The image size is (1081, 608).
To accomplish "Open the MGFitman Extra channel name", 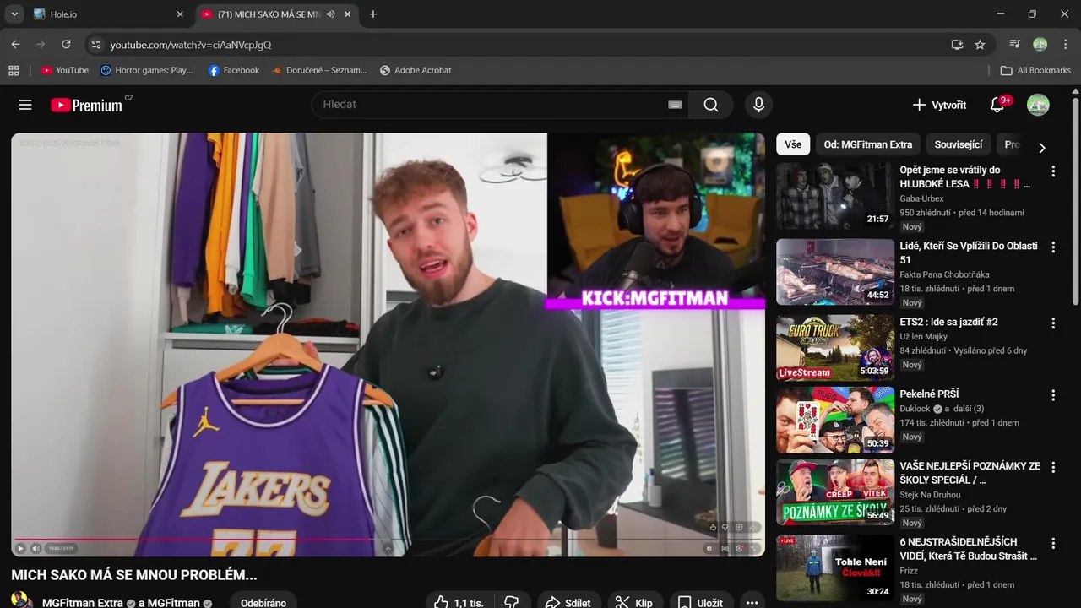I will (x=83, y=603).
